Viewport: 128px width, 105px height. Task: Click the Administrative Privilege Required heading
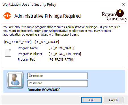click(48, 16)
